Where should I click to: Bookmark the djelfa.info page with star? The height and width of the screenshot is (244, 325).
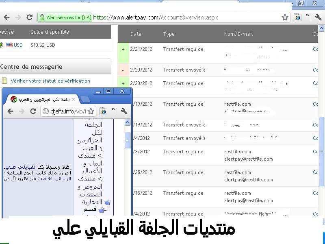click(x=91, y=111)
